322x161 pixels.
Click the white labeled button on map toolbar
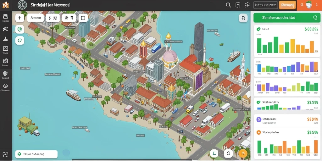pos(35,18)
